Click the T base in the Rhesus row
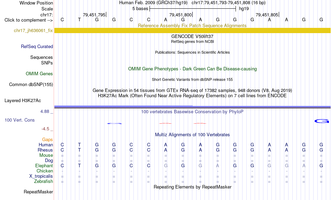Viewport: 331px width, 200px height. point(79,150)
